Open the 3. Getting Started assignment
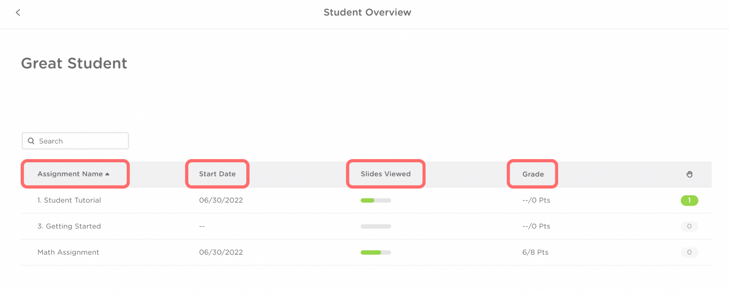The width and height of the screenshot is (729, 294). (69, 226)
